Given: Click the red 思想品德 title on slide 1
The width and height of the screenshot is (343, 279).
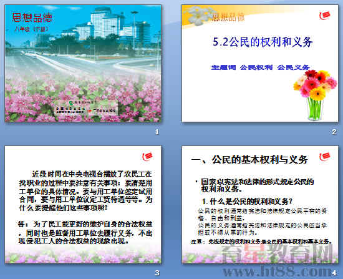Looking at the screenshot, I should pos(32,17).
